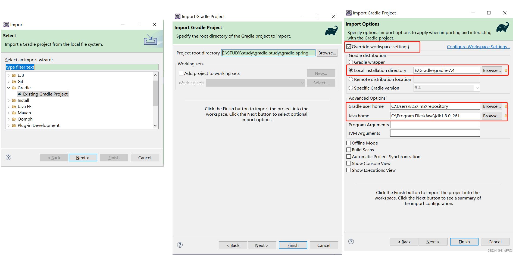Image resolution: width=516 pixels, height=255 pixels.
Task: Select Existing Gradle Project wizard entry
Action: tap(43, 94)
